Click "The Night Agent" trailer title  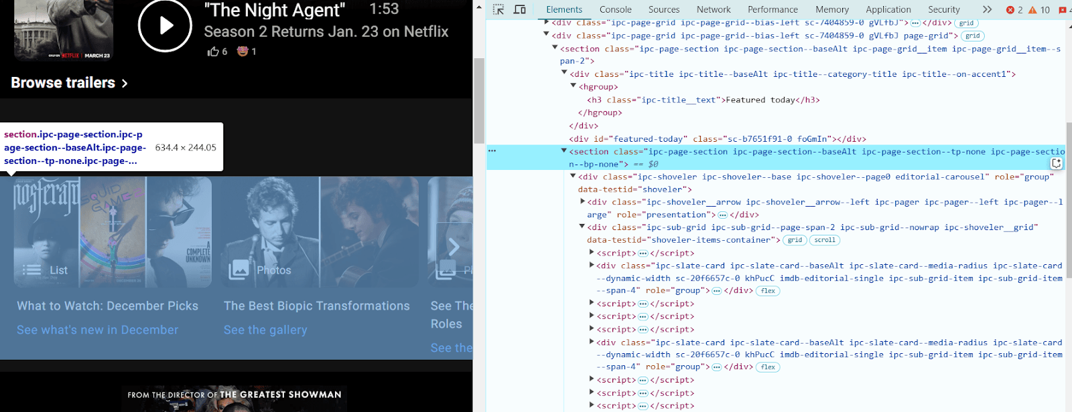(x=275, y=10)
